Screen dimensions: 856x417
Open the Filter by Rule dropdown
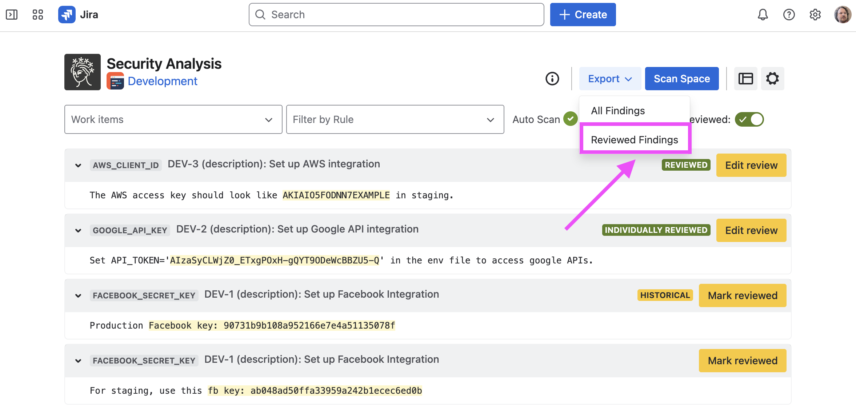[x=395, y=119]
